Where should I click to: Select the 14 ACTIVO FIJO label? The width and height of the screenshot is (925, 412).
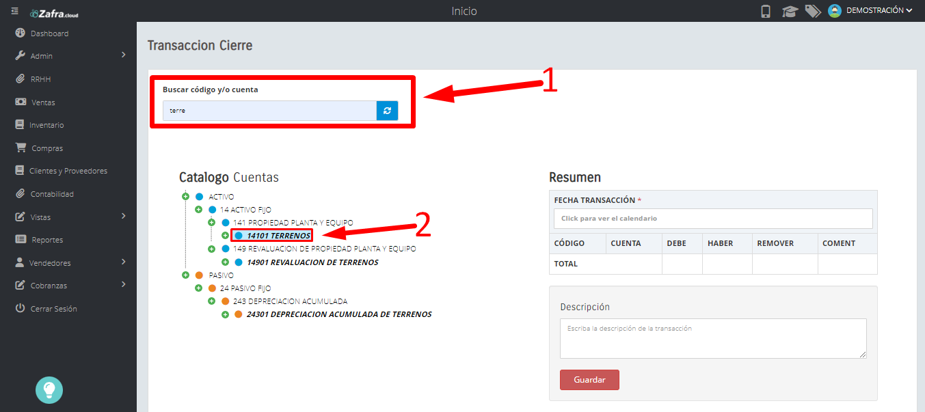245,210
